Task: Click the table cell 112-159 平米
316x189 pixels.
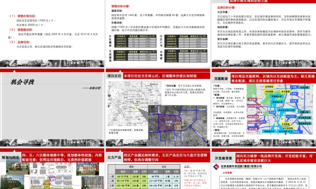Action: 155,181
